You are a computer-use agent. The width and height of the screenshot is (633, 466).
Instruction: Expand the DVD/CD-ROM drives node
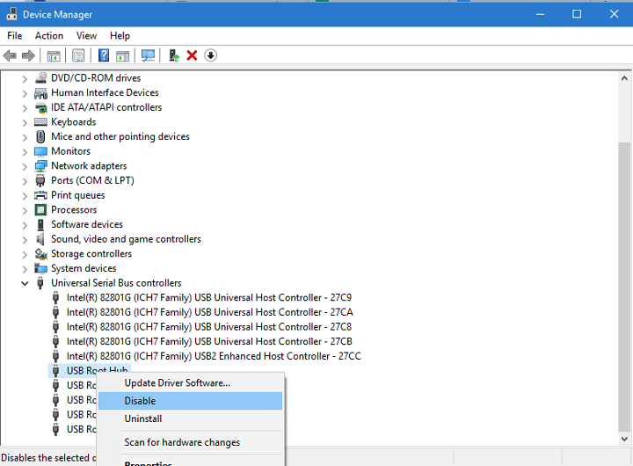pos(25,78)
